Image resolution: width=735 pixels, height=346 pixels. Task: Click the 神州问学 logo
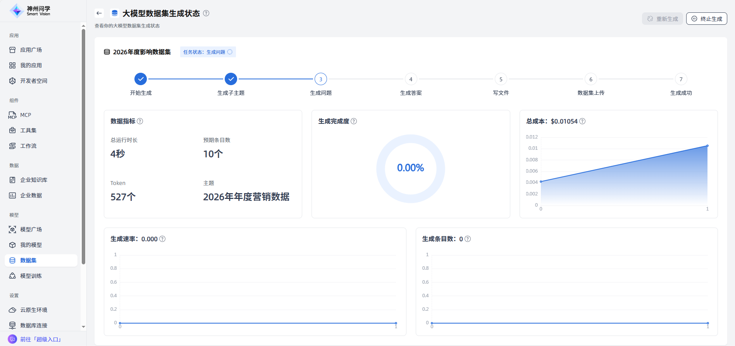[x=30, y=11]
